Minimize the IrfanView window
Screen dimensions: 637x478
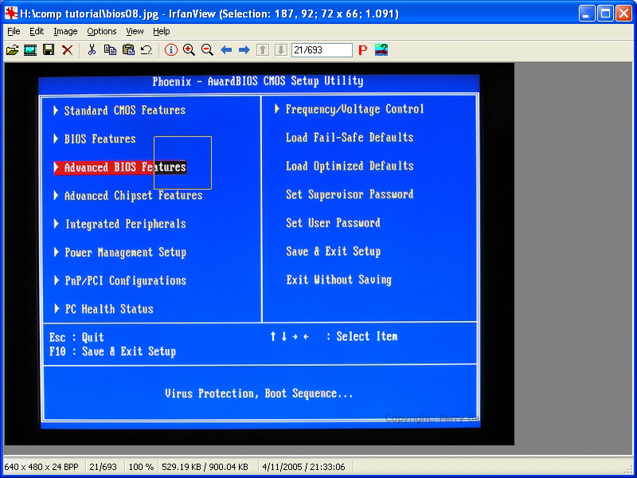pos(586,14)
